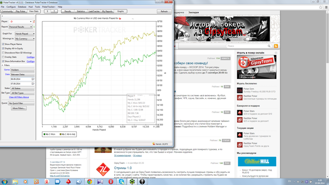The image size is (329, 185).
Task: Click RedStar Poker icon under Текущие акции
Action: [x=240, y=145]
